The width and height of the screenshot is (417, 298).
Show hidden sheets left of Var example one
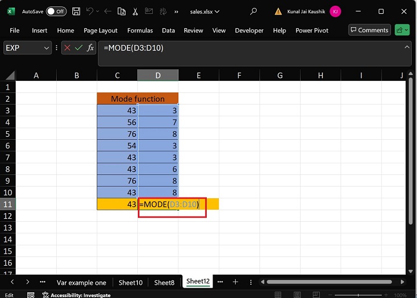(x=42, y=282)
